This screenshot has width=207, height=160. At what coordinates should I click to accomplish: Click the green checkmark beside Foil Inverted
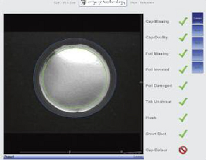coord(183,69)
